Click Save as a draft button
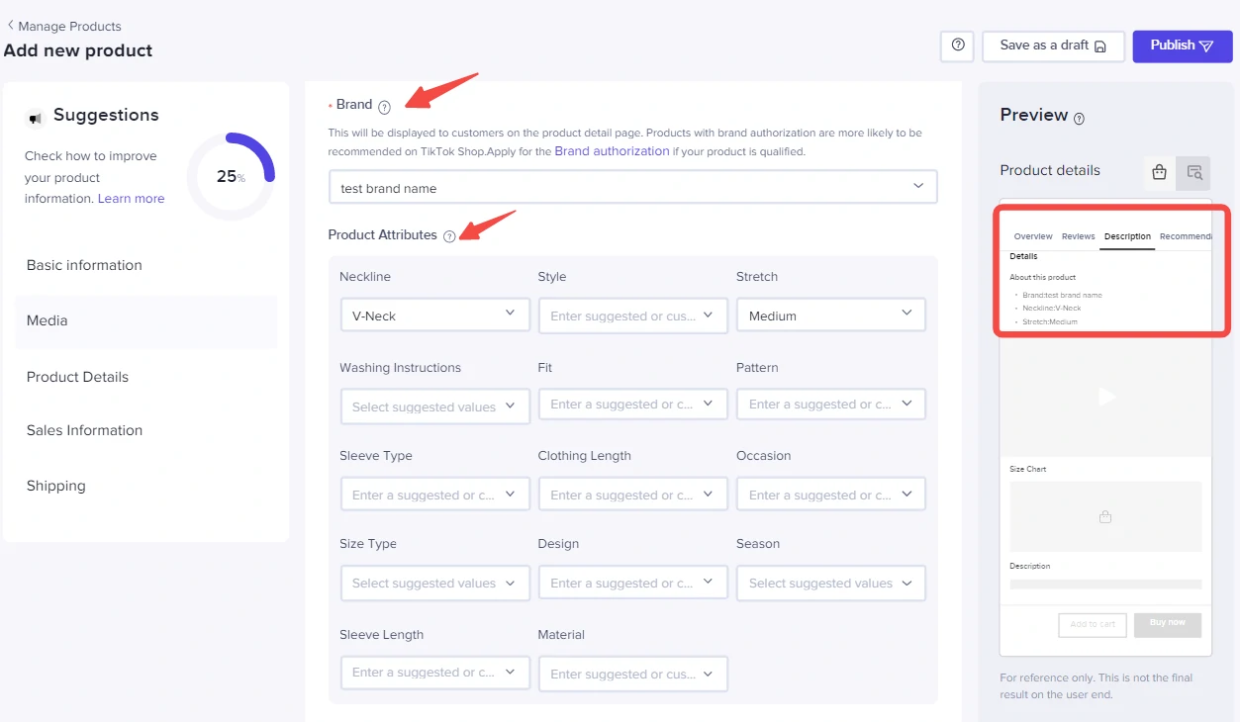This screenshot has height=722, width=1240. click(x=1052, y=45)
